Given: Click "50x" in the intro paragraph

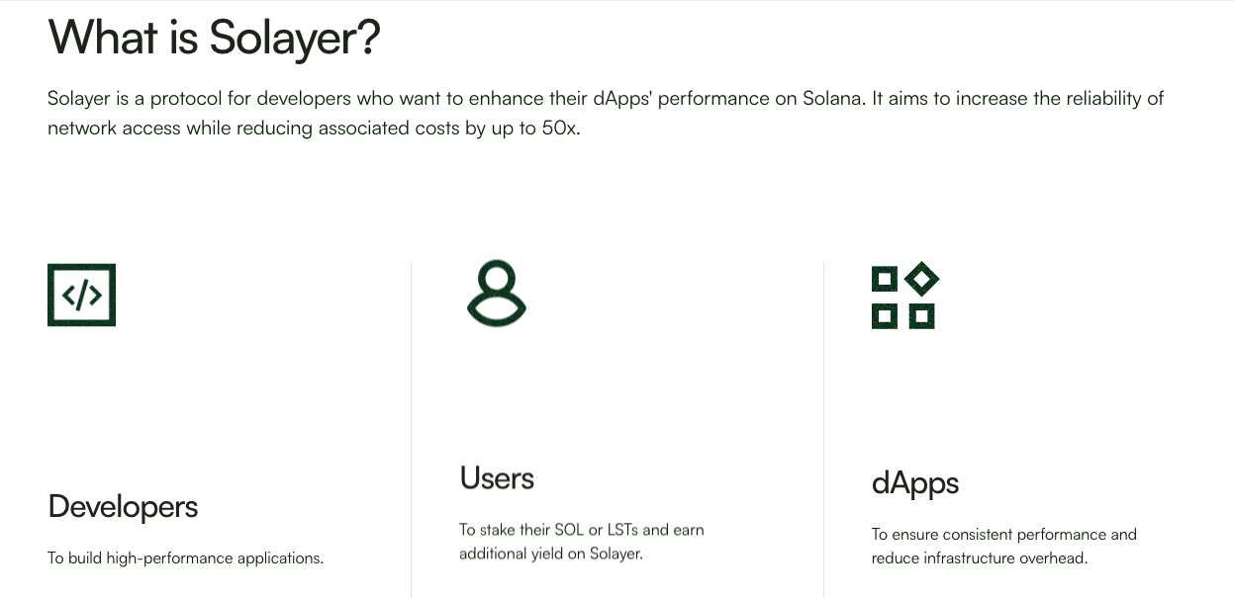Looking at the screenshot, I should 559,128.
